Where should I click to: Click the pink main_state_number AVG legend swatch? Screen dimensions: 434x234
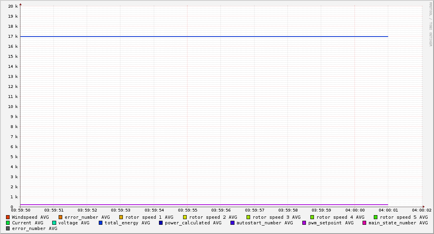(365, 223)
